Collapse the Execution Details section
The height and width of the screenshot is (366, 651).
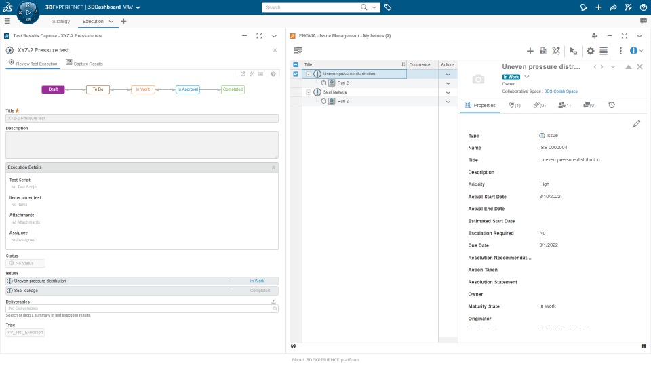coord(273,167)
